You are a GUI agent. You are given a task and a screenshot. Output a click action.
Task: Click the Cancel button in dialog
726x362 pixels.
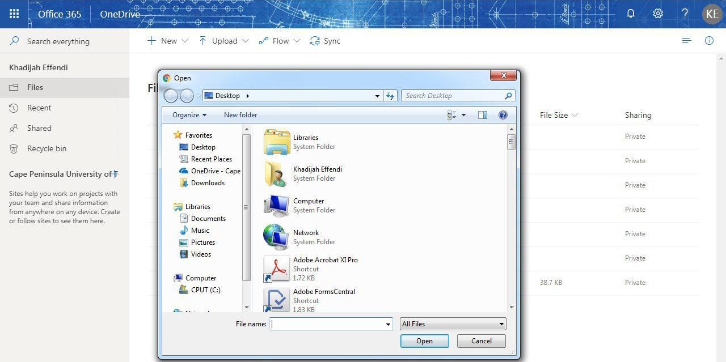[482, 341]
